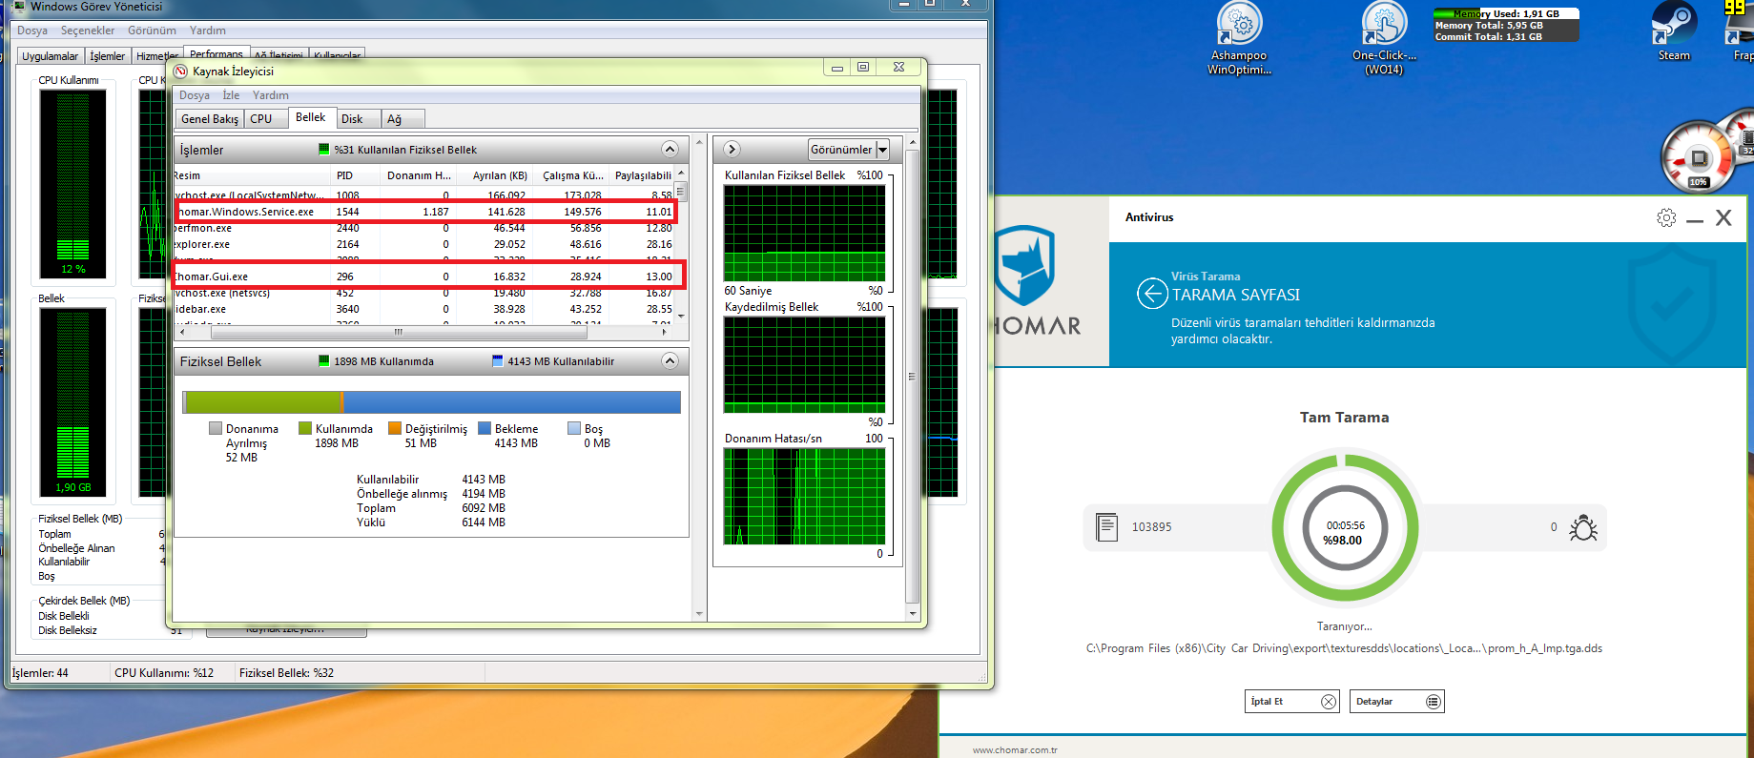1754x758 pixels.
Task: Cancel scan with İptal Et button
Action: (1292, 702)
